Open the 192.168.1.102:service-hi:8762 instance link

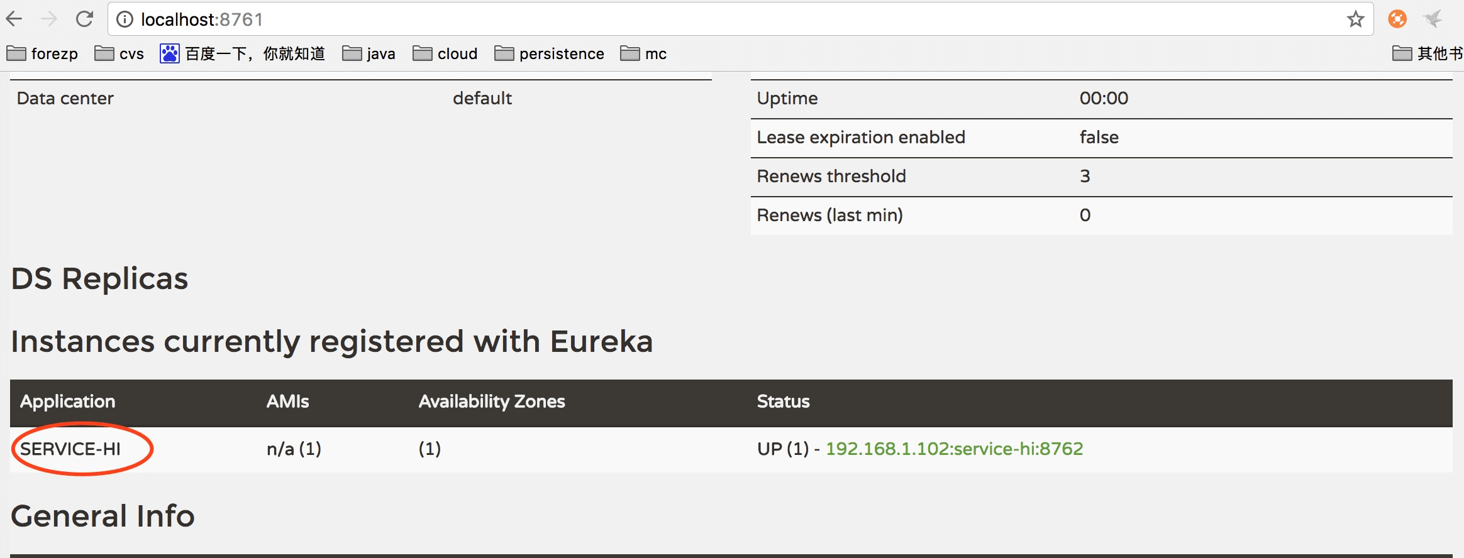[954, 449]
